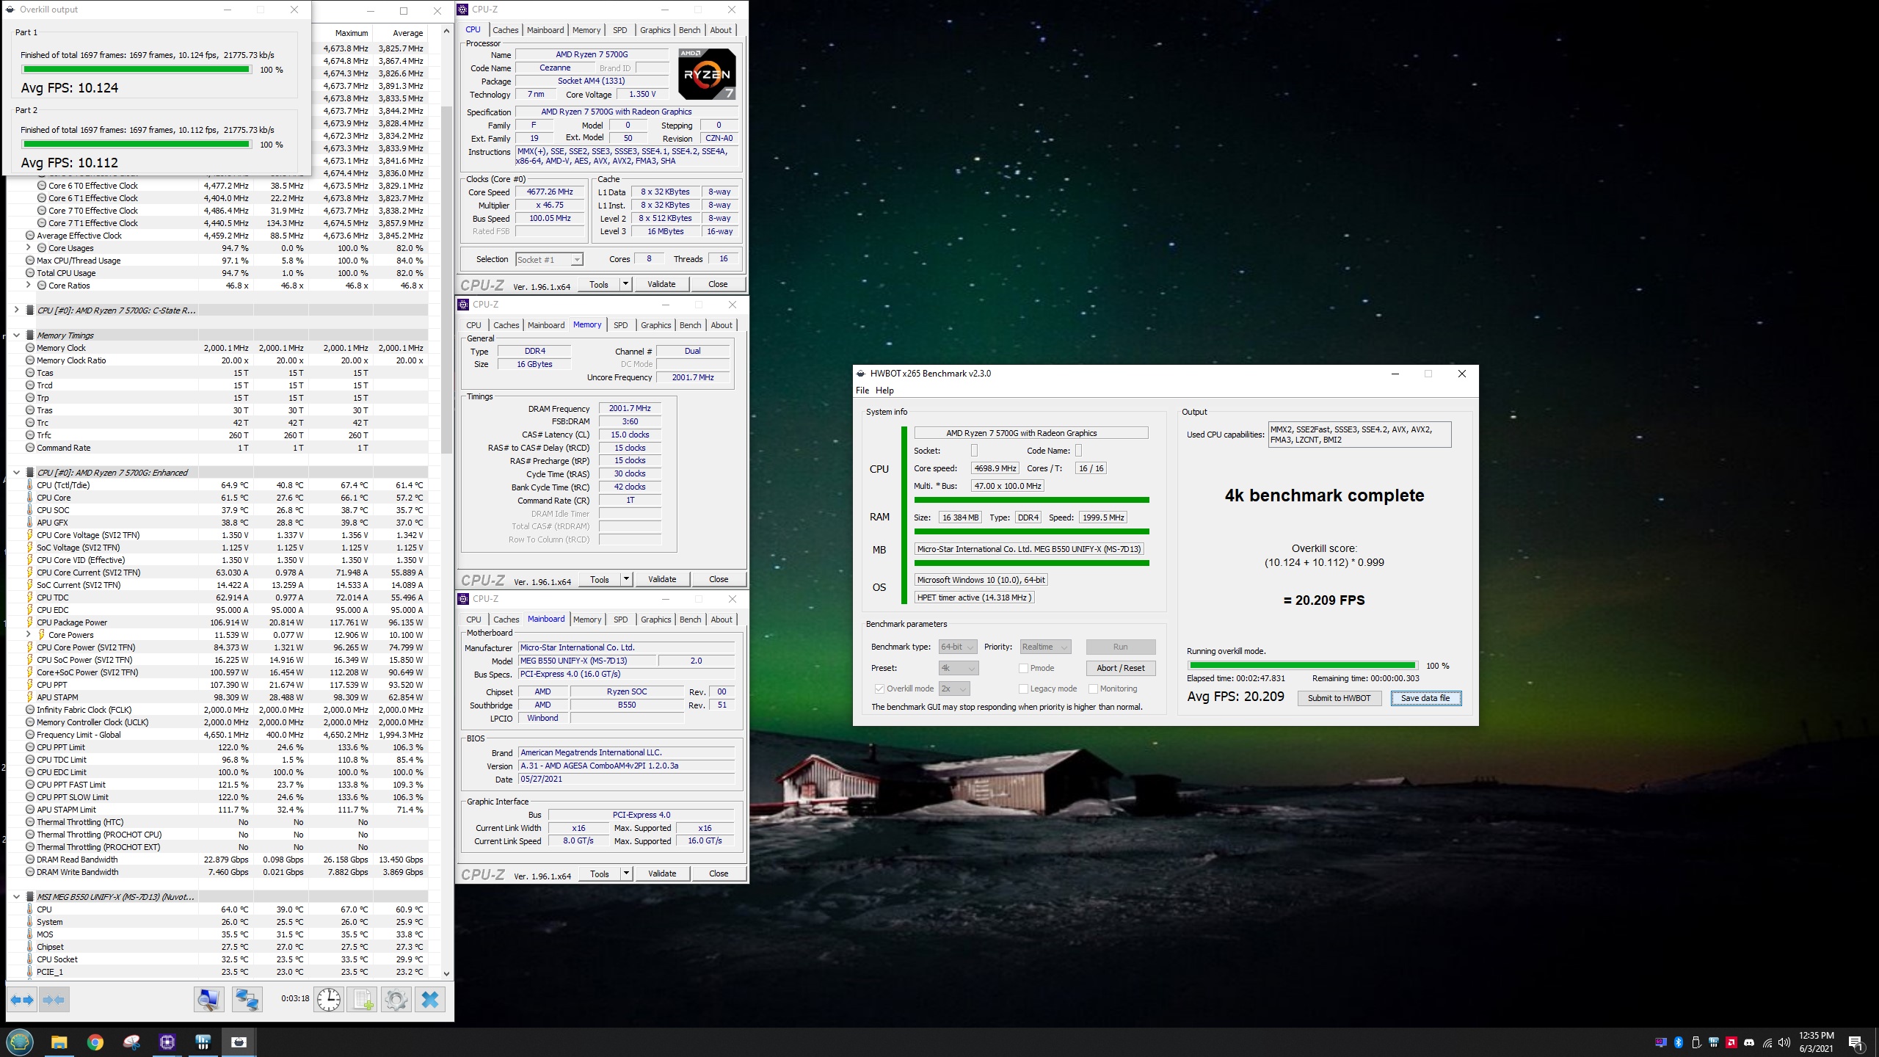1879x1057 pixels.
Task: Click the HWiNFO expand columns arrows button
Action: point(22,1000)
